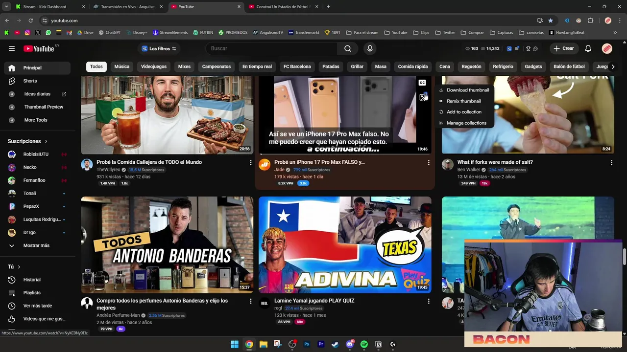Expand the Suscripciones section
627x352 pixels.
tap(27, 141)
